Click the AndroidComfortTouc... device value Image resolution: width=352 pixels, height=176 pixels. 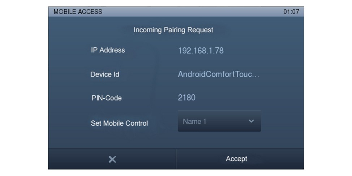219,74
